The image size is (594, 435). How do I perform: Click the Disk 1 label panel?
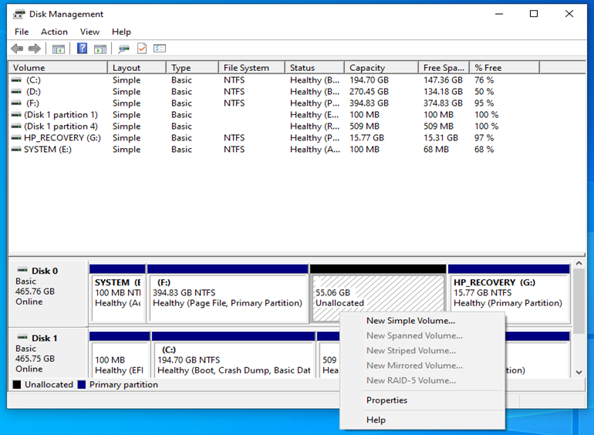(x=46, y=353)
